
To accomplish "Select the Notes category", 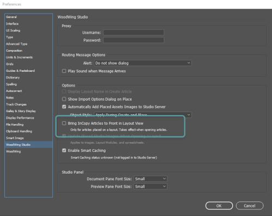I will (x=10, y=97).
